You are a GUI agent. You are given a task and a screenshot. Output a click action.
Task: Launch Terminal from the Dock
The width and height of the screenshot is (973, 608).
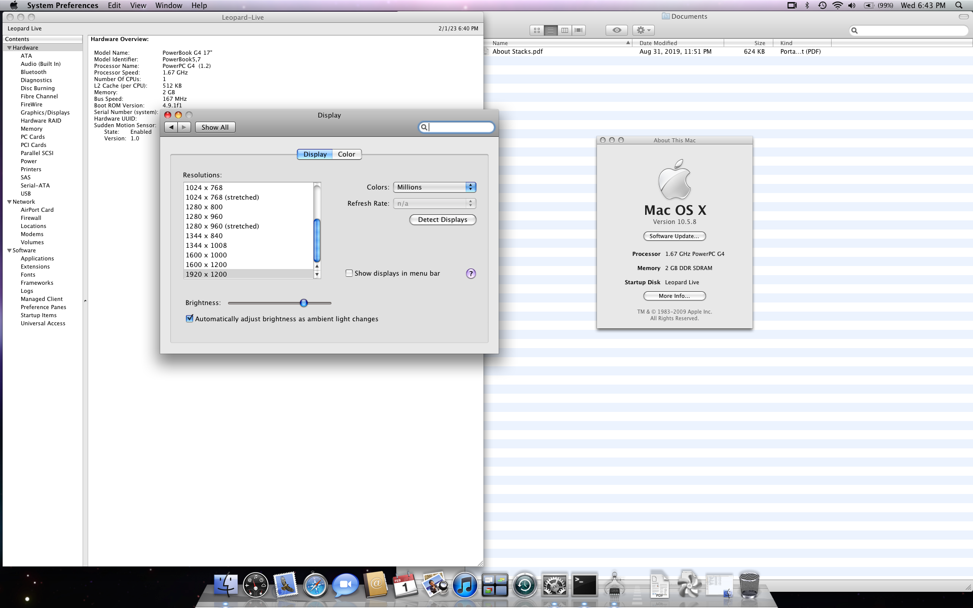click(584, 585)
